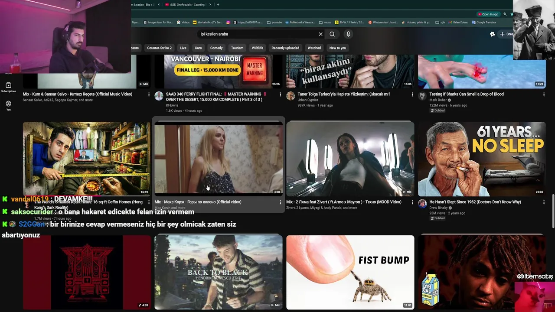Click the Mark Rober channel avatar
This screenshot has height=312, width=555.
[422, 96]
